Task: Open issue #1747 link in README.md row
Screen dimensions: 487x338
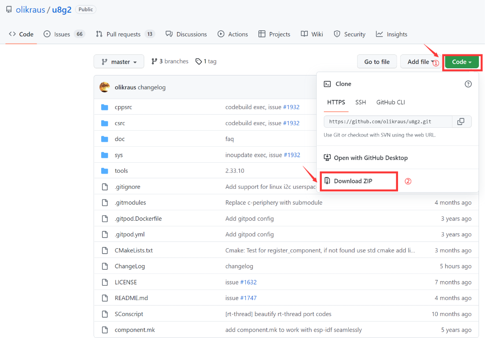Action: [x=248, y=298]
